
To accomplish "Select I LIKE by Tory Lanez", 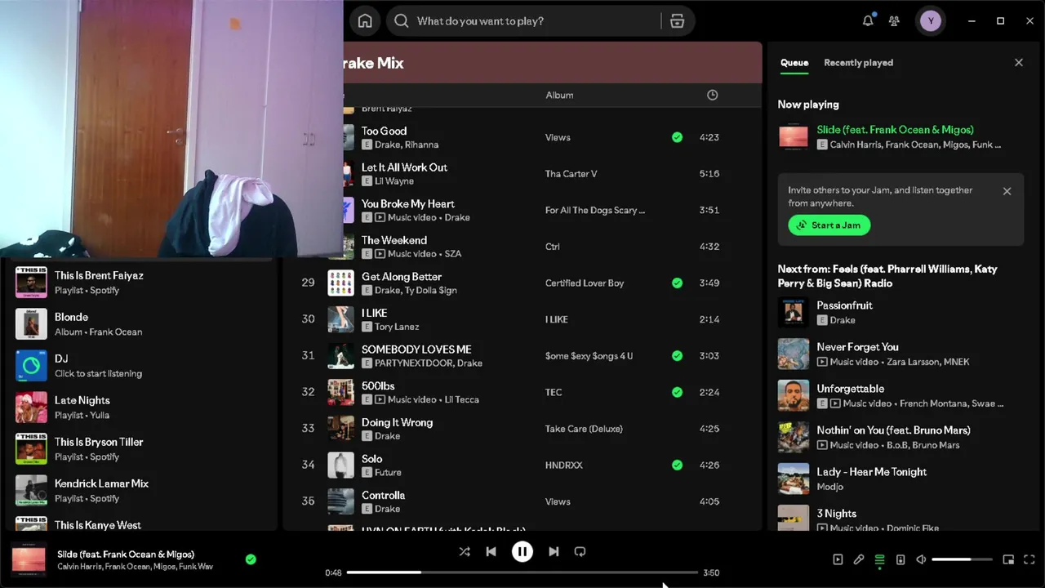I will click(374, 313).
